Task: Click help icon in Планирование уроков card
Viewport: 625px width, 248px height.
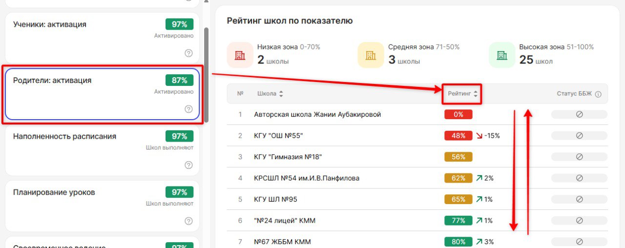Action: click(188, 221)
